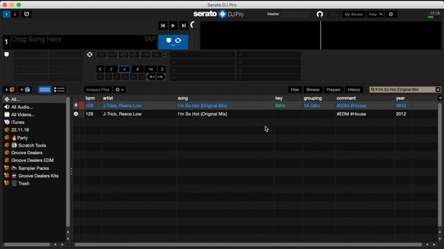The image size is (444, 249).
Task: Open the Help dropdown menu
Action: [x=375, y=14]
